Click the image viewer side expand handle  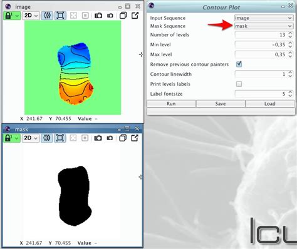[141, 54]
